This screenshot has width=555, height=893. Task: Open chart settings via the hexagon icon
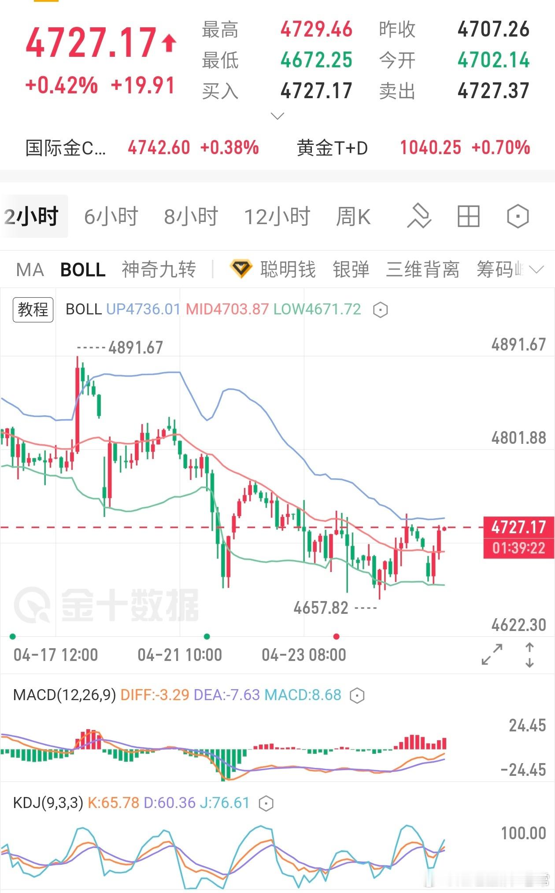516,216
